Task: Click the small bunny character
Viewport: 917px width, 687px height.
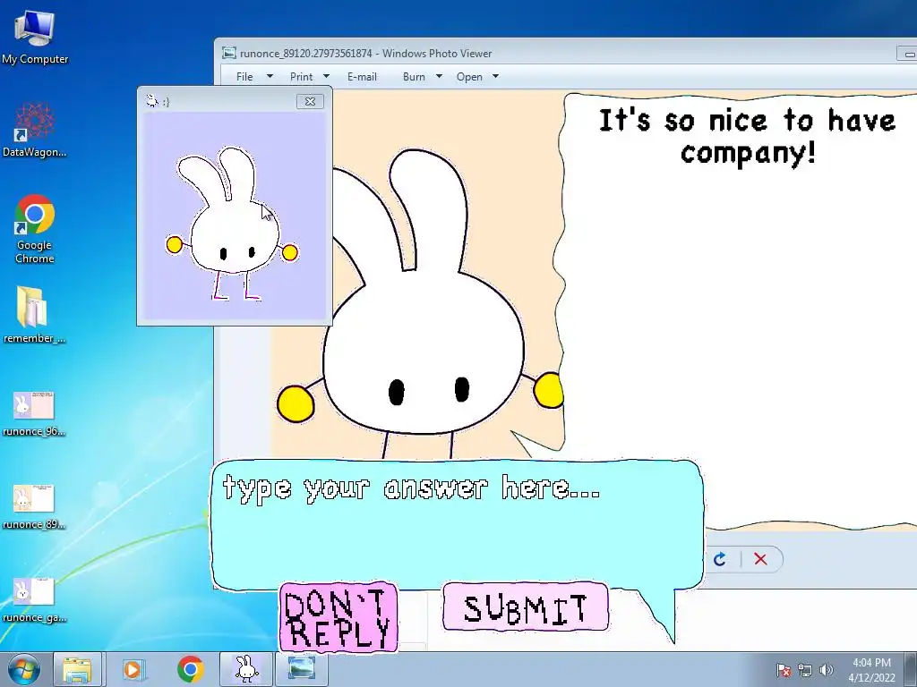Action: (x=232, y=225)
